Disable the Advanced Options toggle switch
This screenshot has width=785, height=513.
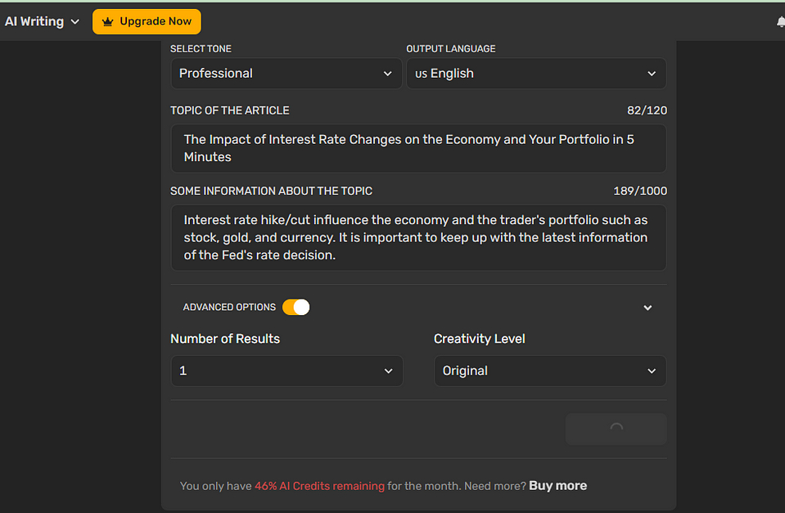click(x=296, y=308)
